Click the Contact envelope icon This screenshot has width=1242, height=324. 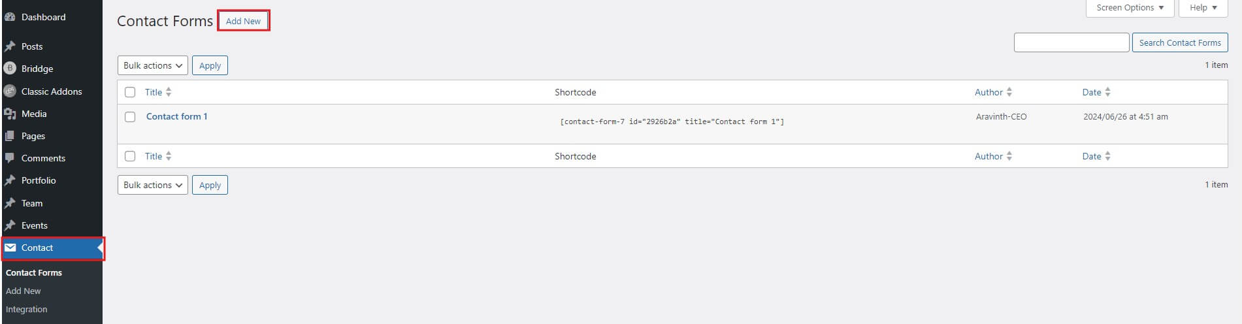10,248
